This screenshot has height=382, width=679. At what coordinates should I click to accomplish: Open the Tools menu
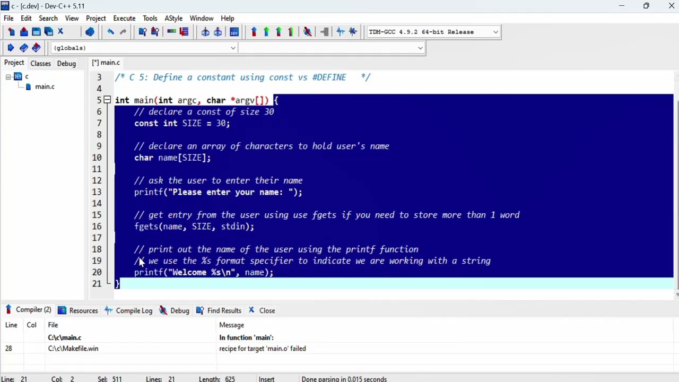150,18
